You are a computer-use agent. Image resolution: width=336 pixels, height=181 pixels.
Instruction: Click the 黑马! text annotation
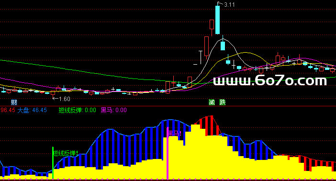175,134
